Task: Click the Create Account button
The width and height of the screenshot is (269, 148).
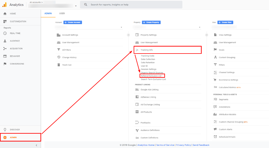Action: pyautogui.click(x=73, y=22)
